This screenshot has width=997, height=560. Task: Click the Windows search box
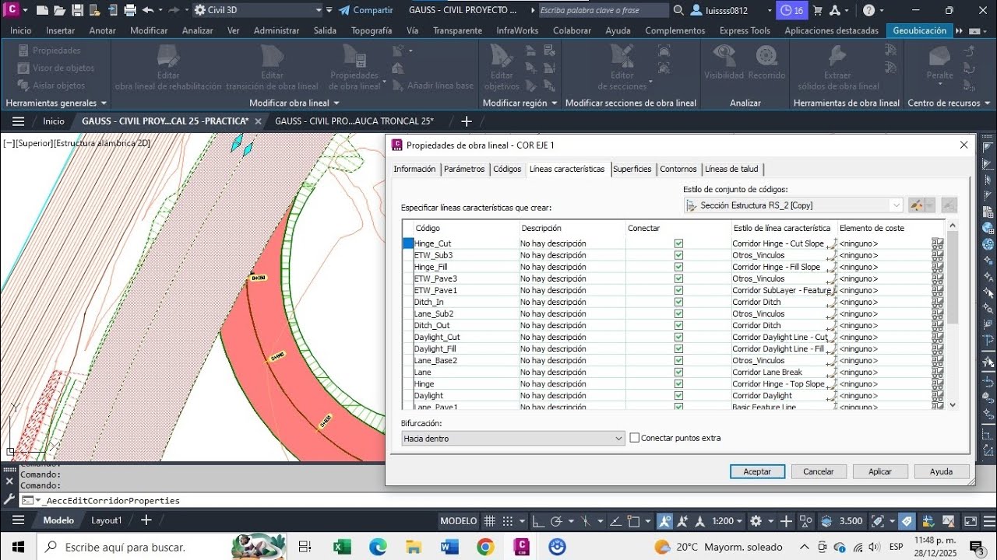[164, 547]
